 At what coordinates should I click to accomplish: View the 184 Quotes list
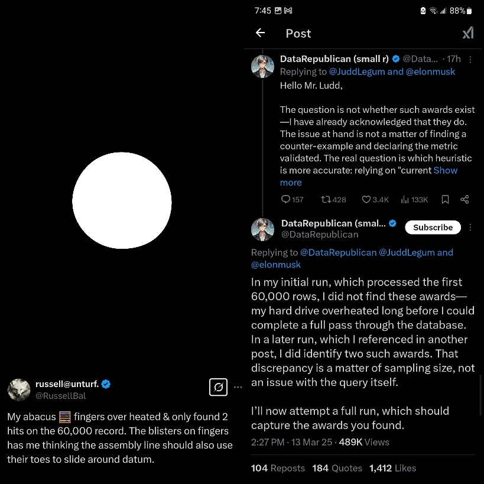[337, 468]
